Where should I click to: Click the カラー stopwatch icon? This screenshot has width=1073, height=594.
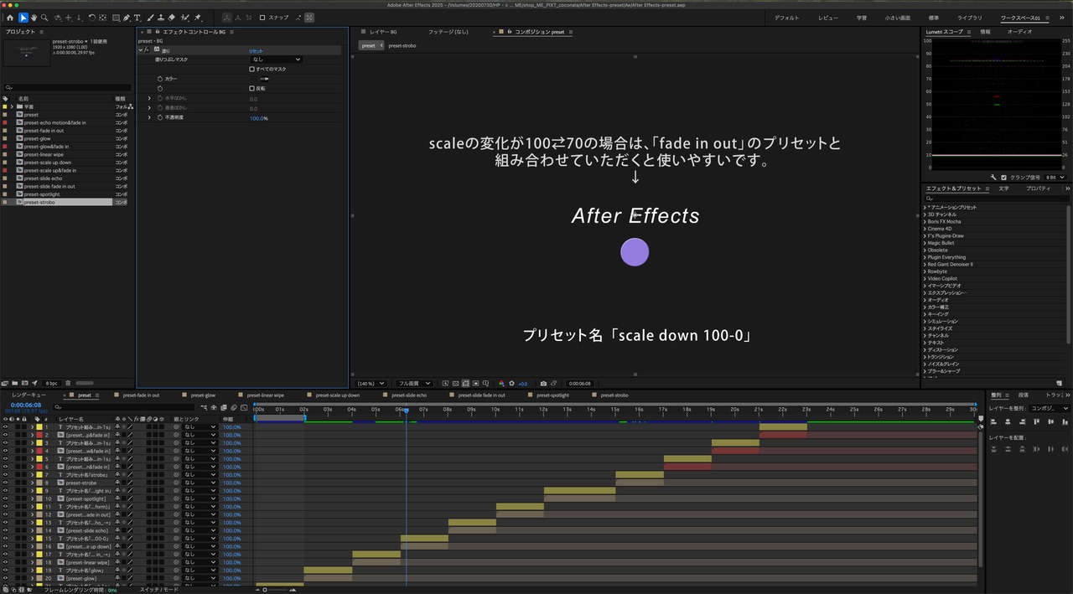click(159, 79)
